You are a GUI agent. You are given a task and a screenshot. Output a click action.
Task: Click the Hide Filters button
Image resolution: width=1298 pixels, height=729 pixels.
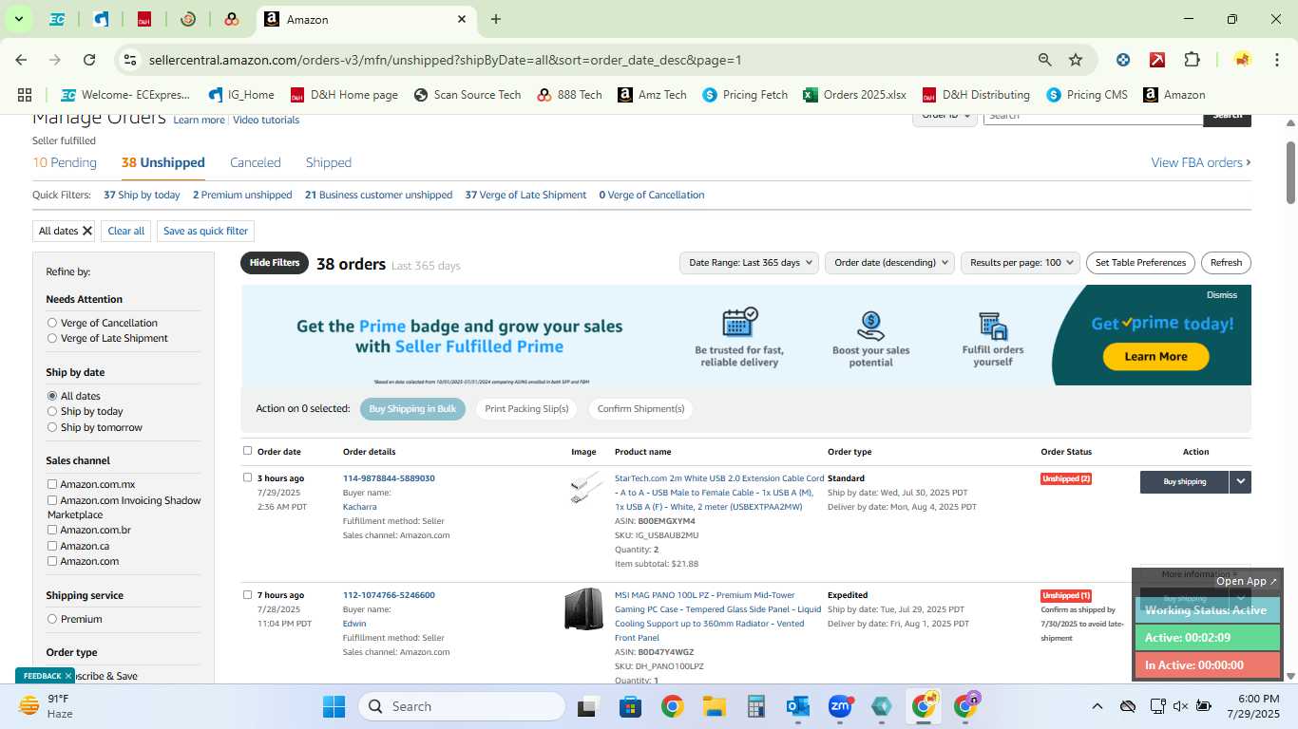[275, 263]
